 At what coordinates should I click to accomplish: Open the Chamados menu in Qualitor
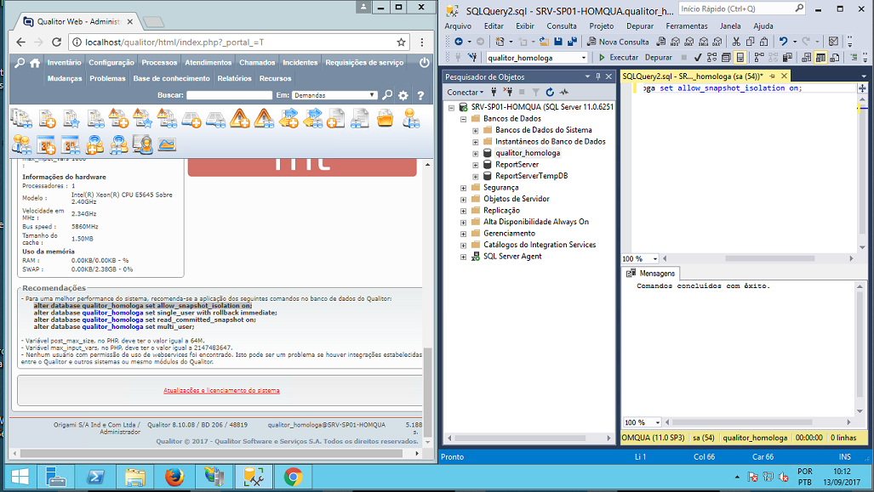point(258,62)
